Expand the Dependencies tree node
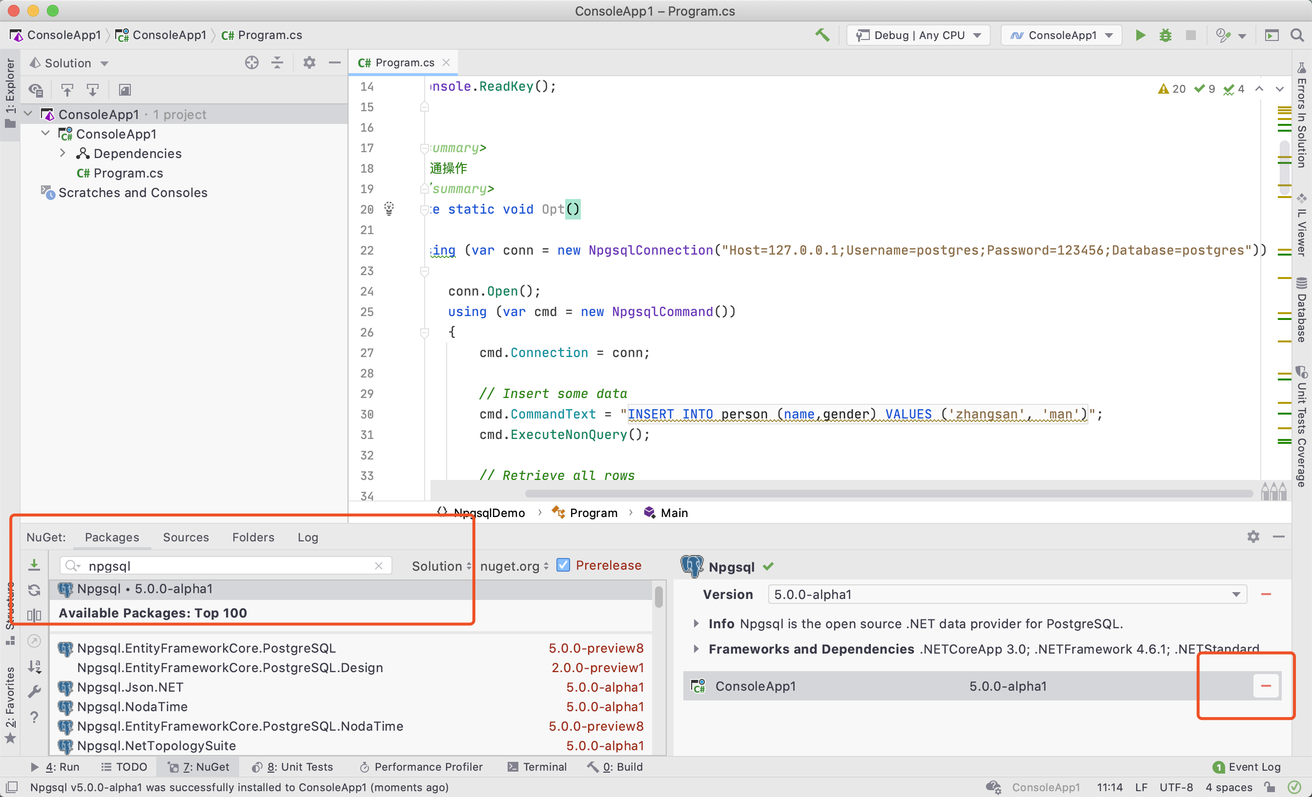Screen dimensions: 1312x797 (x=63, y=153)
